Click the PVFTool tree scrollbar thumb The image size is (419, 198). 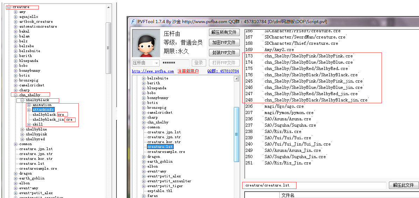point(237,134)
